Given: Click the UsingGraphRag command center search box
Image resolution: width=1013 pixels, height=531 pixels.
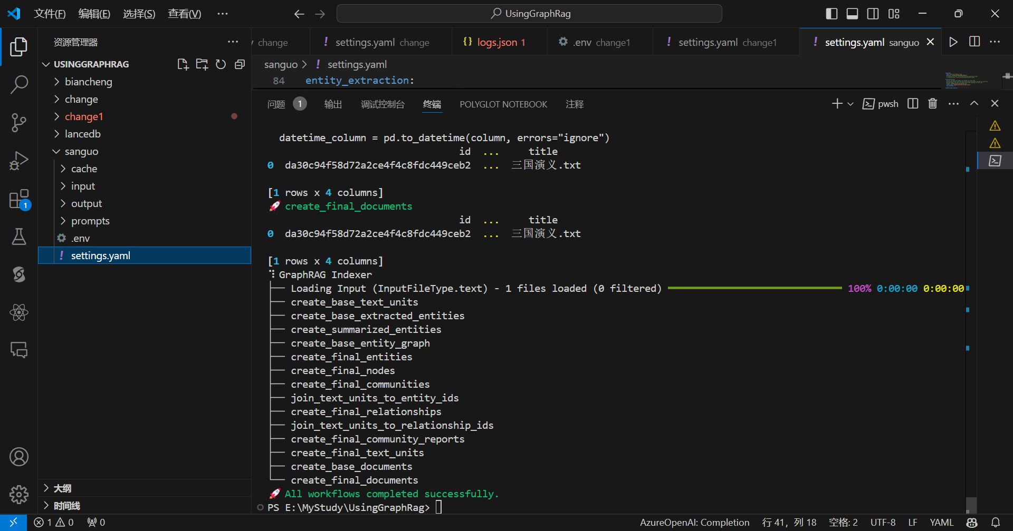Looking at the screenshot, I should [529, 14].
